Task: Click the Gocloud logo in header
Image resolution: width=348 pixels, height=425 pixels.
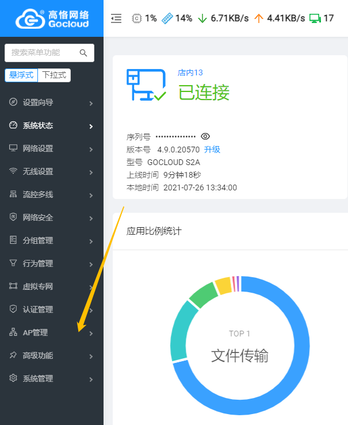Action: click(51, 18)
